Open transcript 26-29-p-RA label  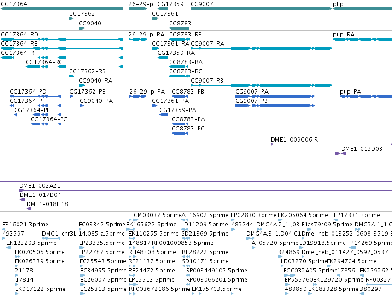[146, 34]
